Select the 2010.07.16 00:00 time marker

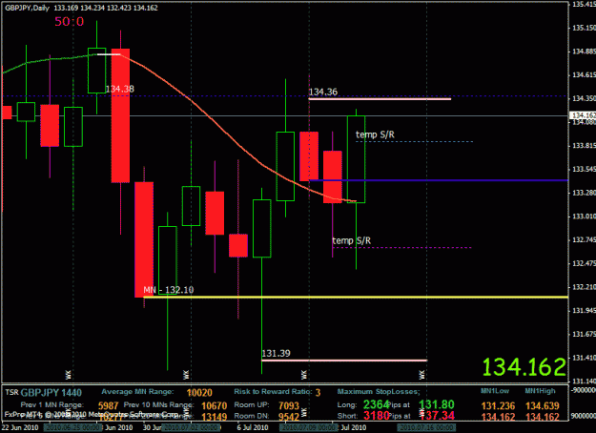click(x=426, y=427)
